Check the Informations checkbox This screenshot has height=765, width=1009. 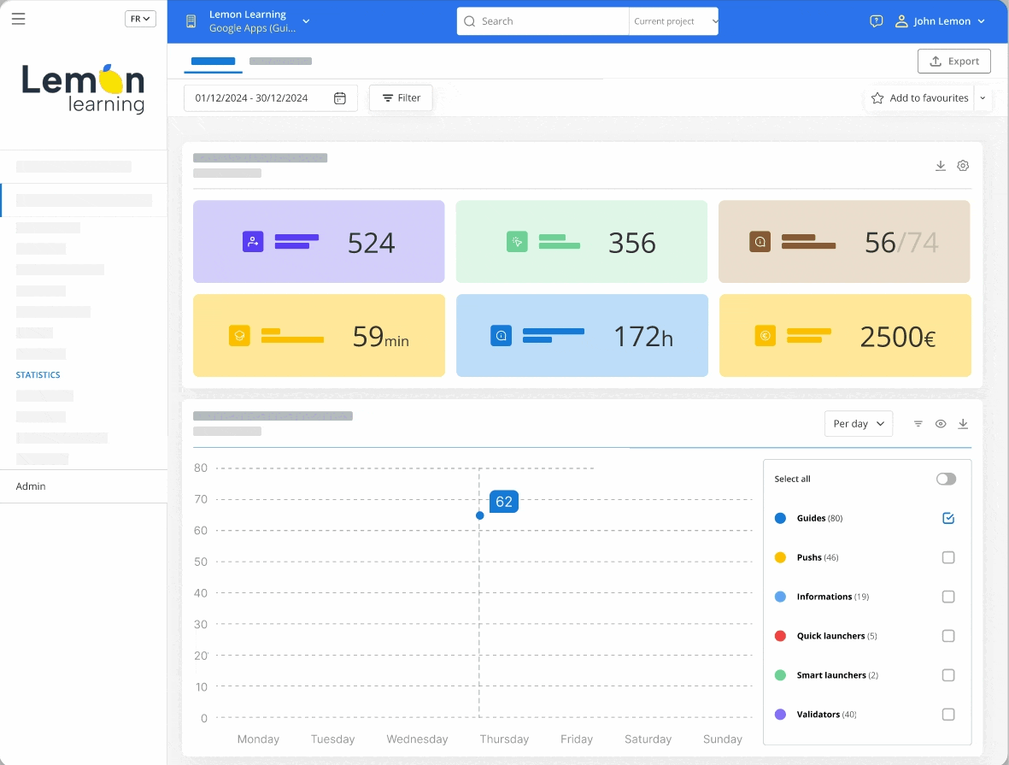point(947,597)
